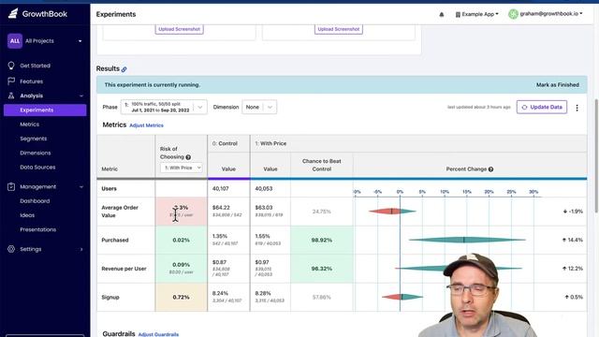Click help icon beside Percent Change
The height and width of the screenshot is (337, 599).
(490, 168)
